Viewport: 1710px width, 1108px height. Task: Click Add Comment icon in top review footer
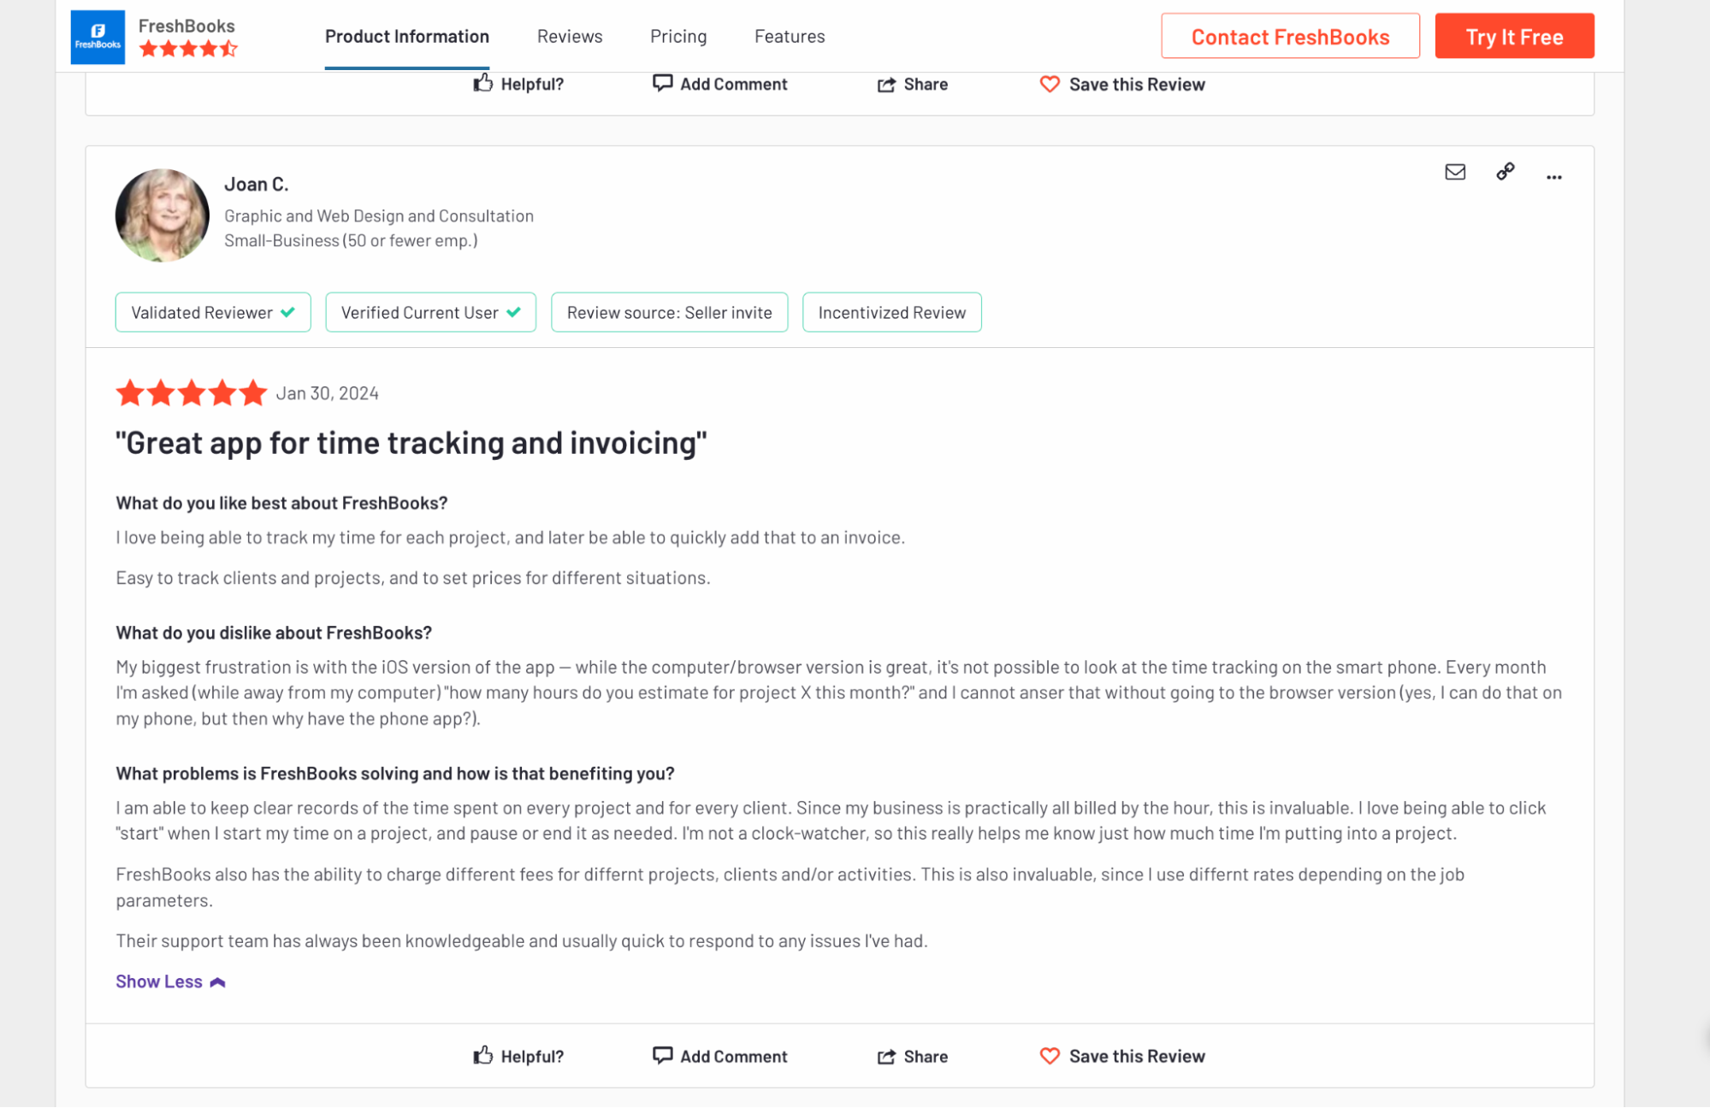coord(662,83)
